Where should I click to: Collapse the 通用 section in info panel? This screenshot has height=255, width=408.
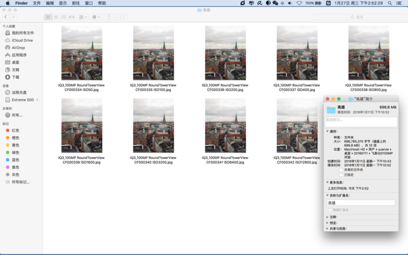[328, 132]
